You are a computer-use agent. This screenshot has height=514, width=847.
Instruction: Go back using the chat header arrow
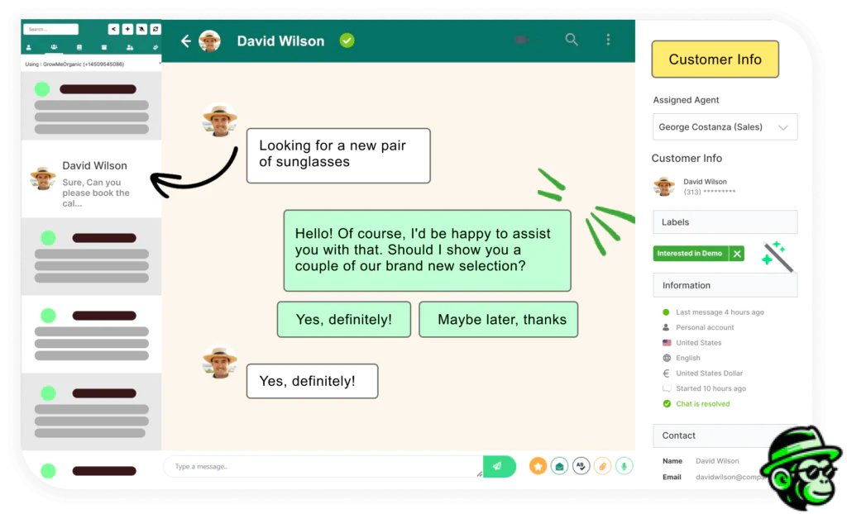[186, 40]
